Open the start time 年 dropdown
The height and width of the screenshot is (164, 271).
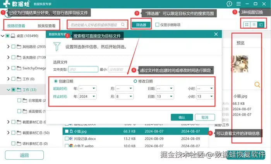[x=87, y=88]
